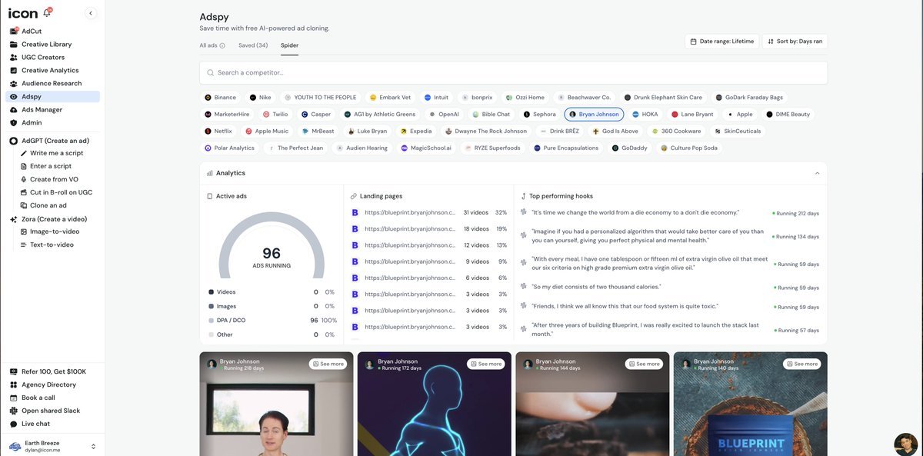Select the Culture Pop Soda chip

(x=688, y=148)
